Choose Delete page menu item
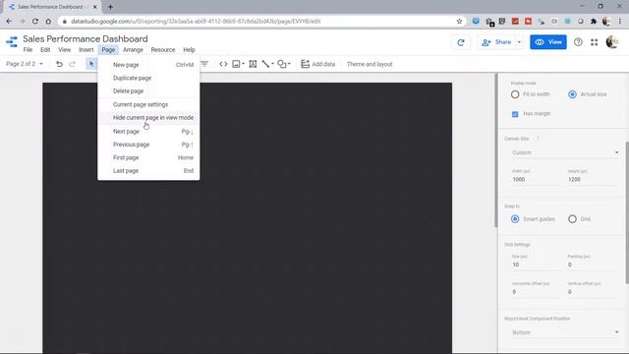The height and width of the screenshot is (354, 629). coord(148,91)
